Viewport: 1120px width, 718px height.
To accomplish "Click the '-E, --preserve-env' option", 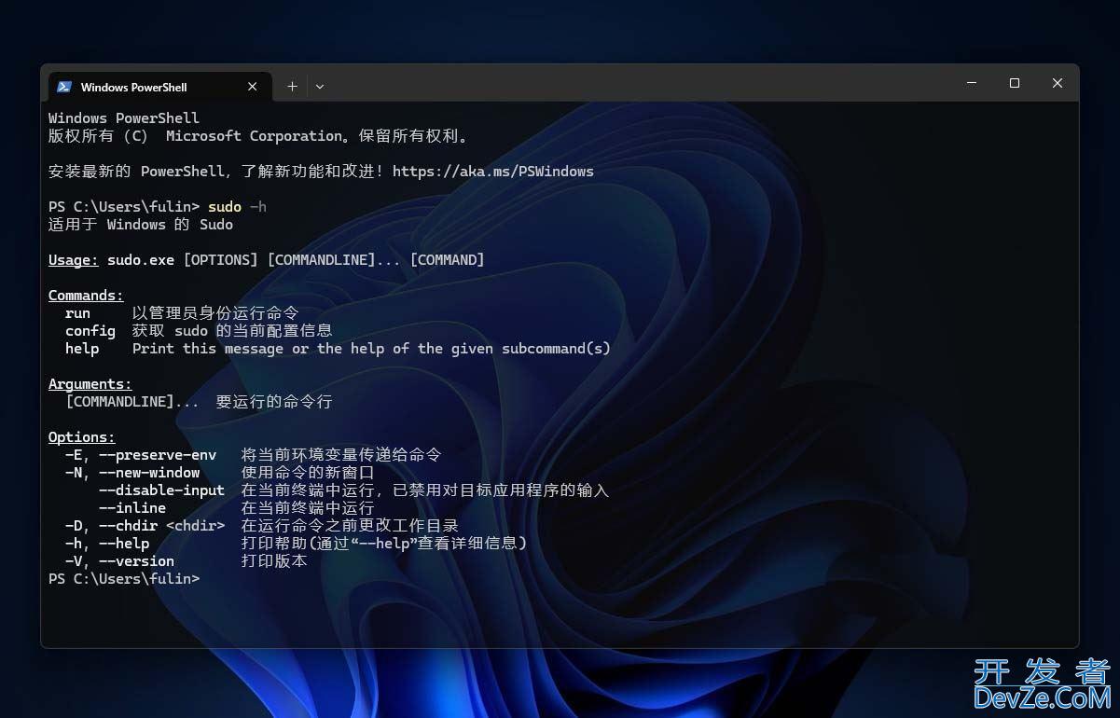I will [141, 455].
